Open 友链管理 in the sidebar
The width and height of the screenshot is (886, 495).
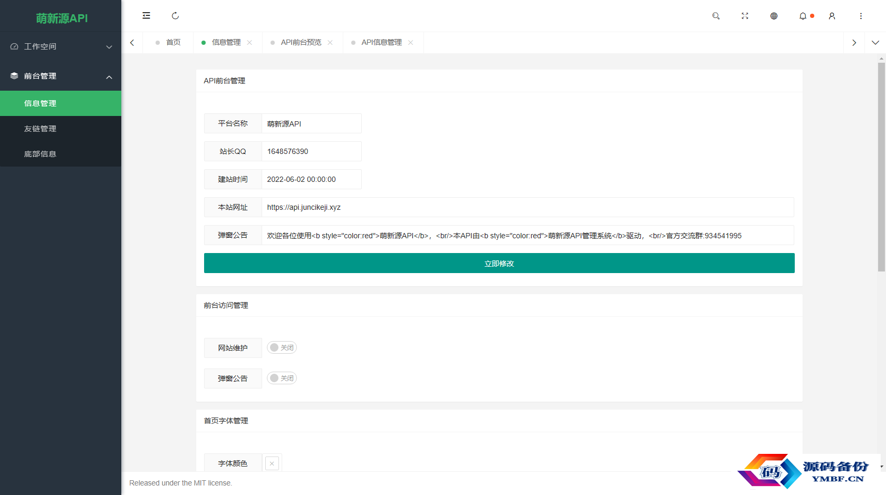(x=61, y=129)
